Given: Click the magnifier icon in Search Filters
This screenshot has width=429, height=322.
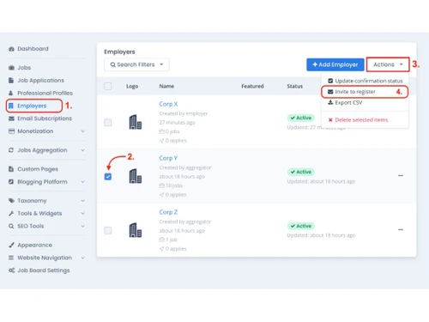Looking at the screenshot, I should 113,64.
